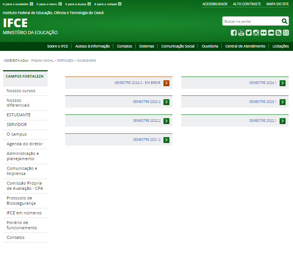The width and height of the screenshot is (293, 260).
Task: Click Fortaleza breadcrumb link
Action: (x=66, y=61)
